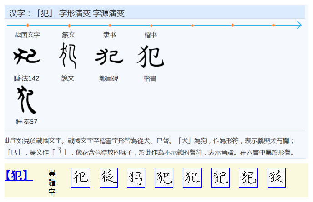
Task: Click the 汉字：「犯」 title text
Action: tap(31, 13)
